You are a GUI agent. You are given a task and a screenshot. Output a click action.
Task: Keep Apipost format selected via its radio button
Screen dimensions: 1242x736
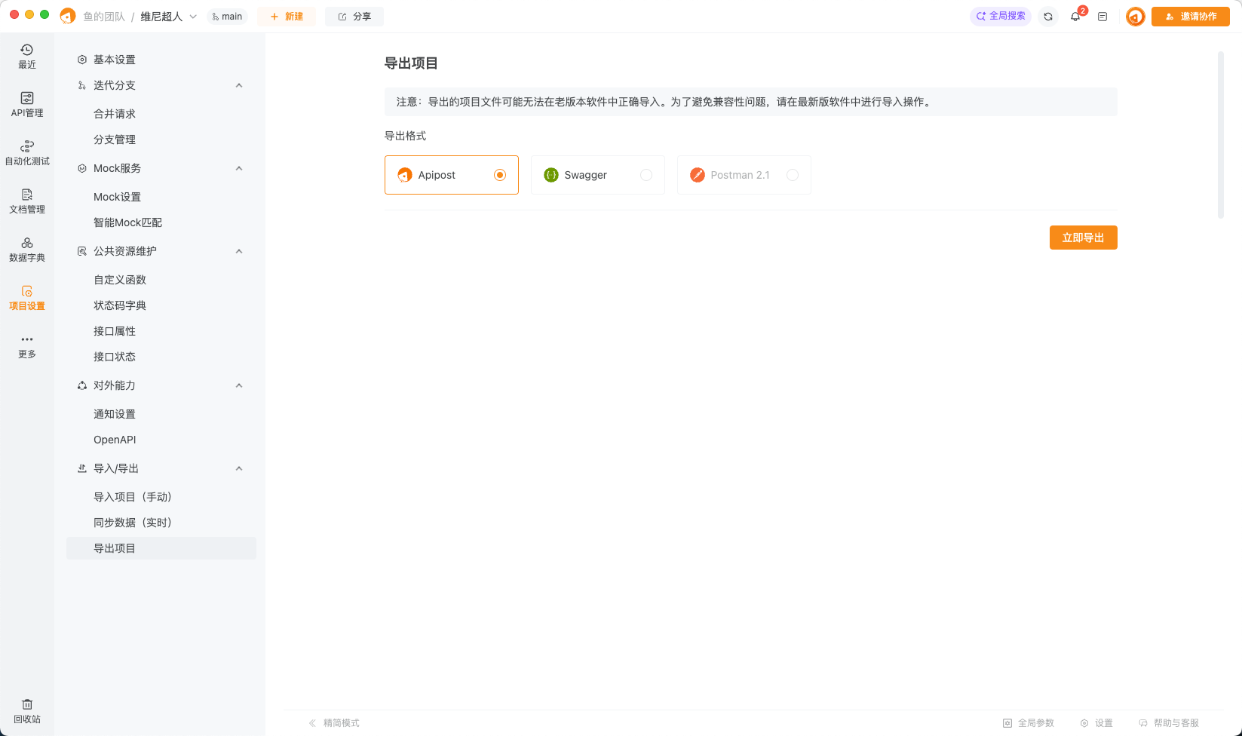(499, 174)
